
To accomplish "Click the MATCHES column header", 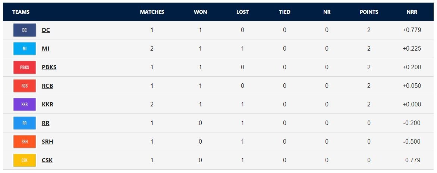I will pos(152,12).
